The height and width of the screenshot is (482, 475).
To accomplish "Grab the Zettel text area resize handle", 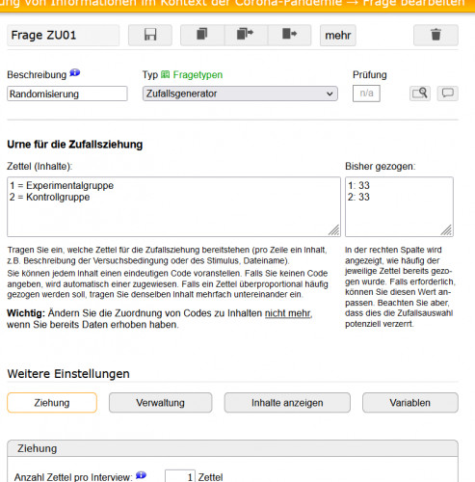I will coord(334,230).
